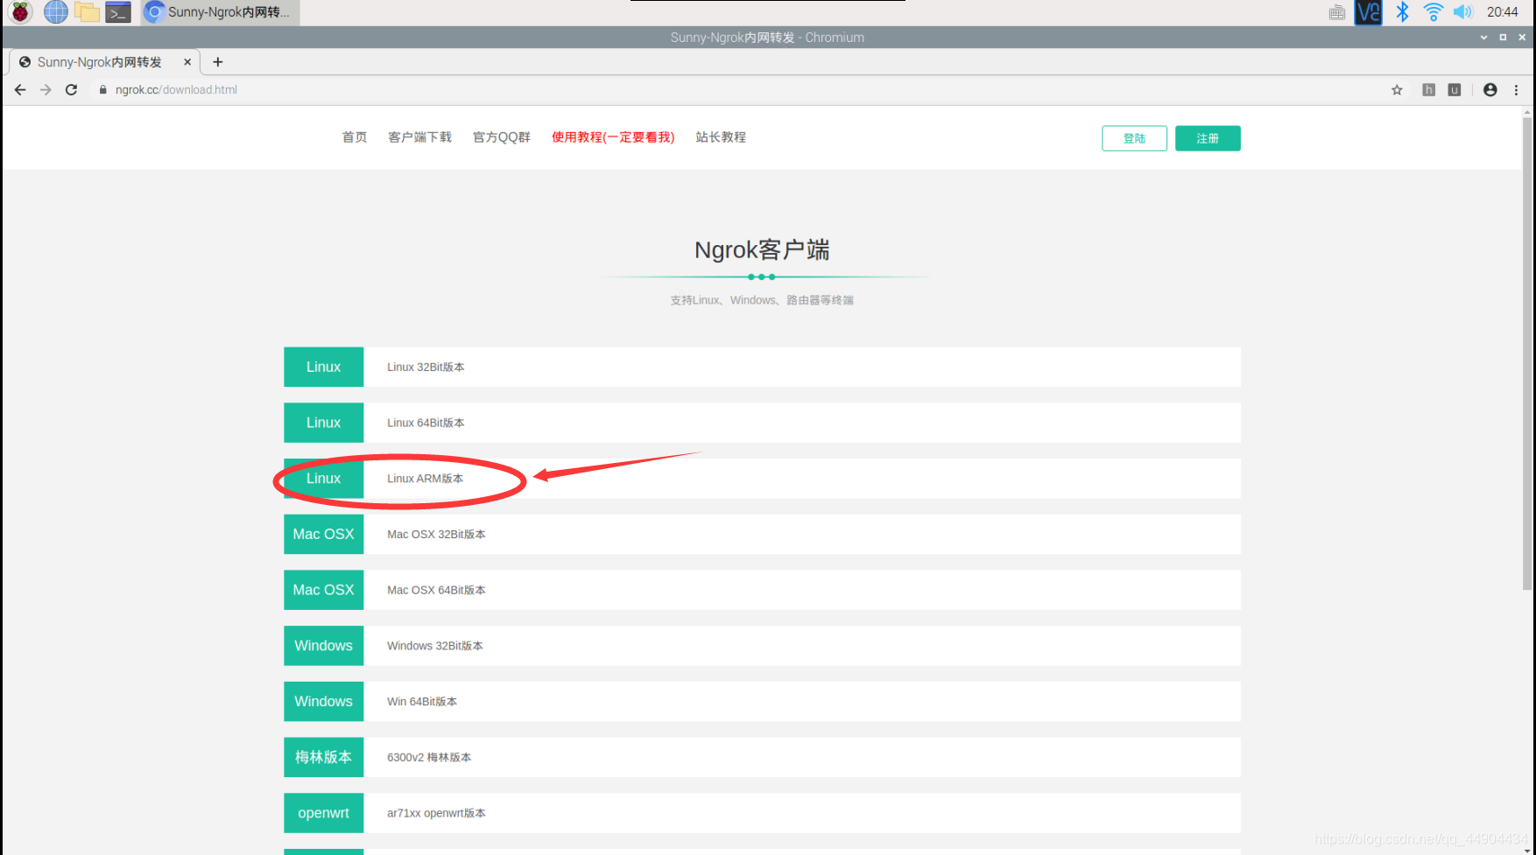Image resolution: width=1536 pixels, height=855 pixels.
Task: Click green Linux label for 32Bit row
Action: 323,367
